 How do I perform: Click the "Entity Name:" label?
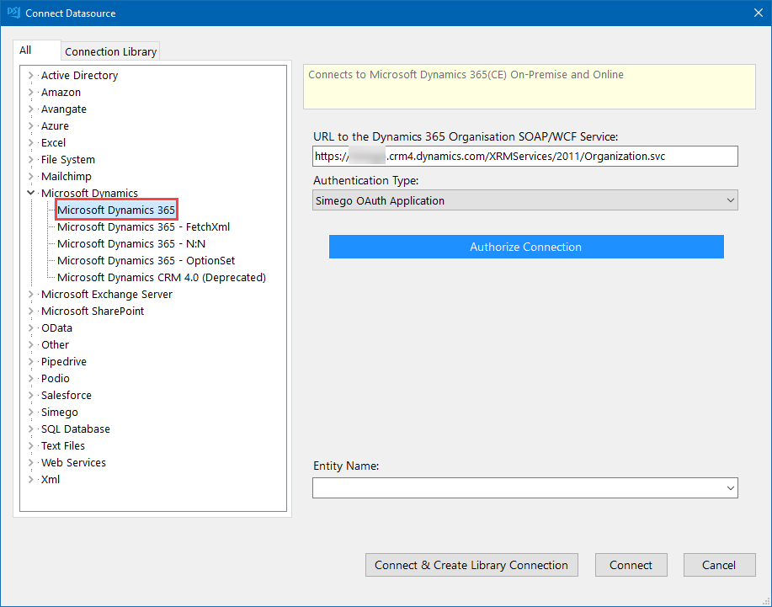pos(346,466)
